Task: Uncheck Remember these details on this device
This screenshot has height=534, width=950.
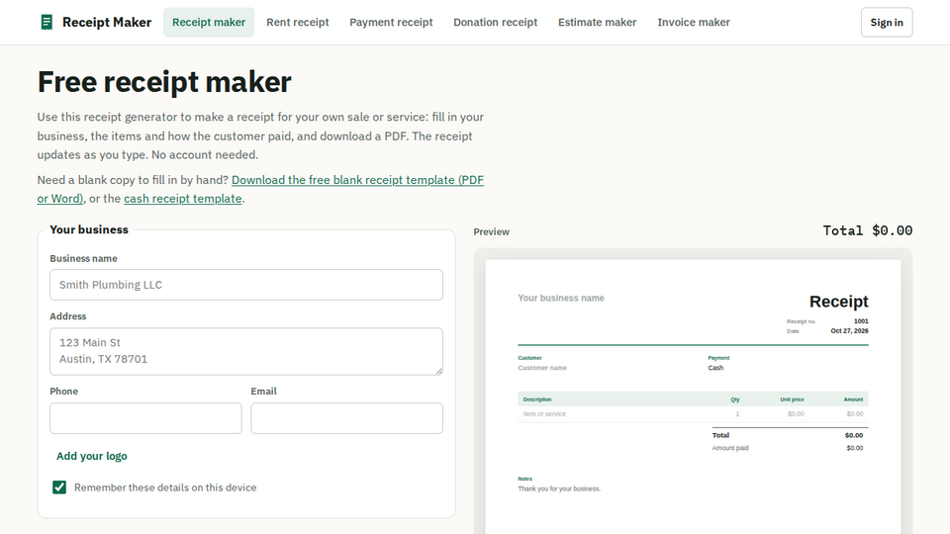Action: (x=59, y=488)
